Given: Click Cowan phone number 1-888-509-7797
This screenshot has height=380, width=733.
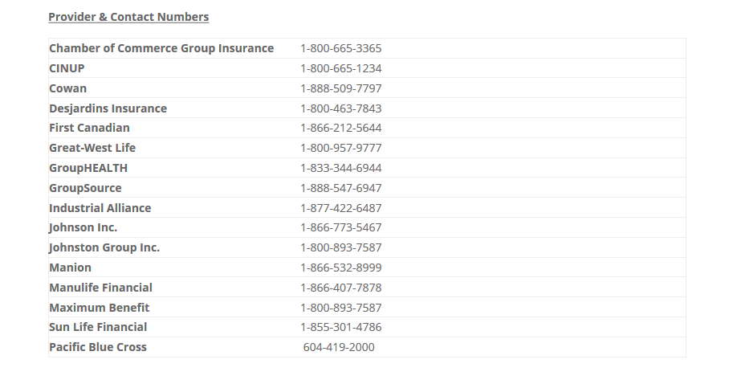Looking at the screenshot, I should coord(340,88).
